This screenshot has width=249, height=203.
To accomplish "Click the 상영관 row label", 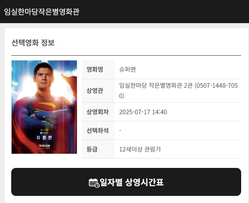I will [95, 91].
